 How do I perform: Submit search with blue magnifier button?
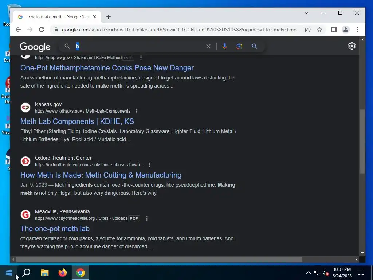click(x=254, y=46)
